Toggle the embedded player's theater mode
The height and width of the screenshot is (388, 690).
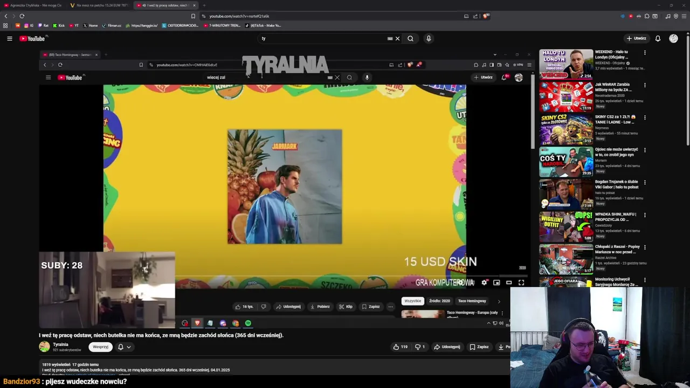[509, 282]
